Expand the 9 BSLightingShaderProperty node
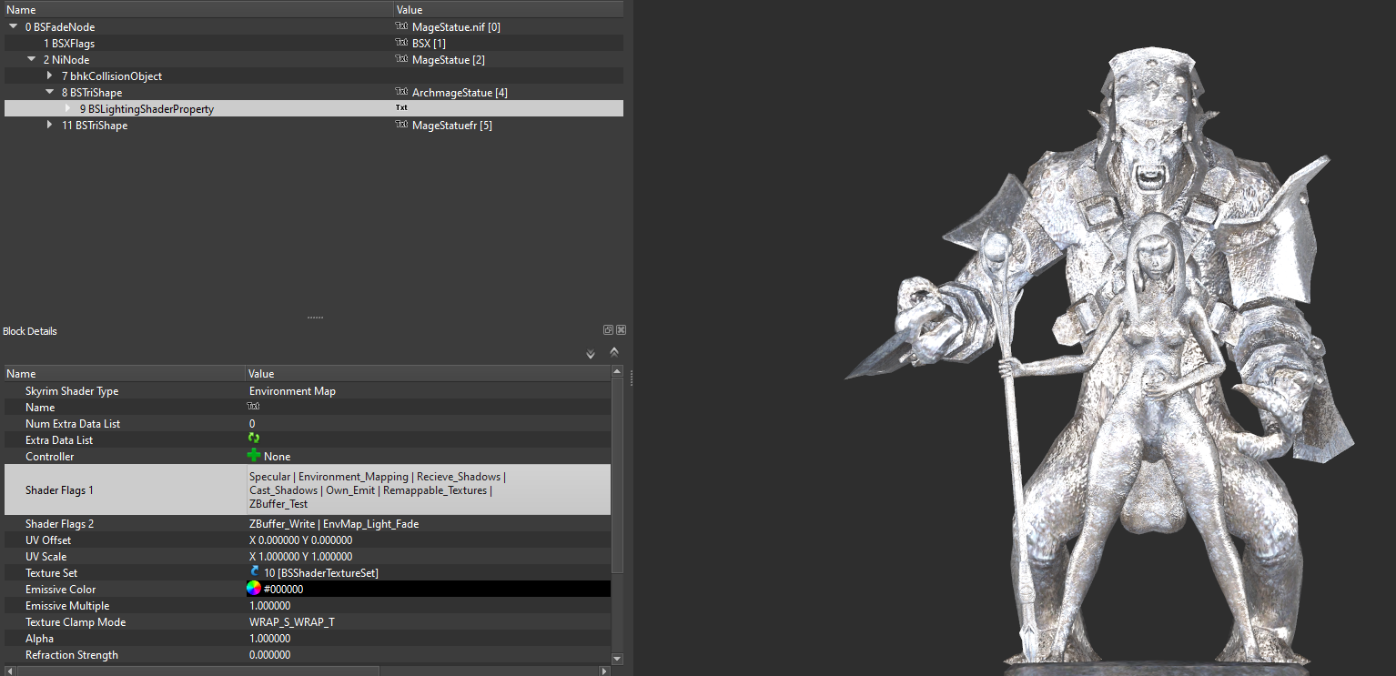Screen dimensions: 1396x676 (x=68, y=108)
